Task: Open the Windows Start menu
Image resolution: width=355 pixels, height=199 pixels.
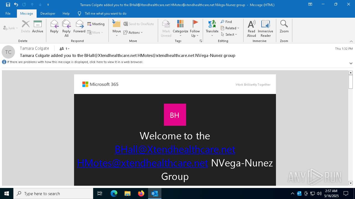Action: coord(7,193)
